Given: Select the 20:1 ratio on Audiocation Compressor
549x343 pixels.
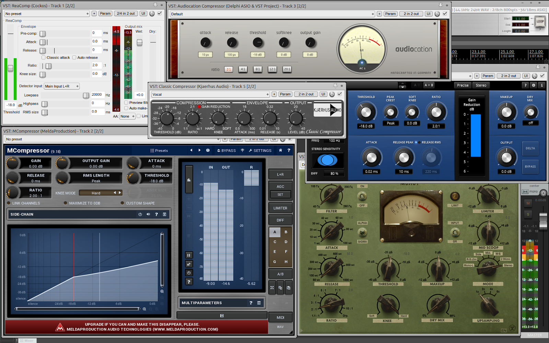Looking at the screenshot, I should (287, 69).
